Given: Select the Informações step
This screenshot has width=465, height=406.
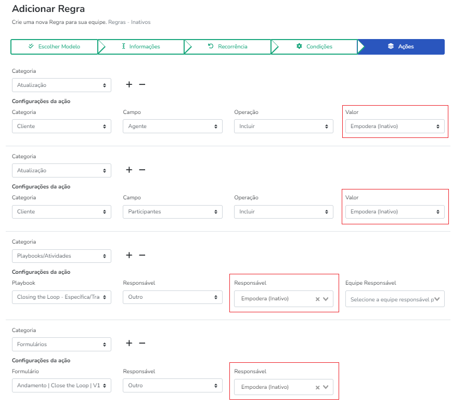Looking at the screenshot, I should (x=140, y=46).
